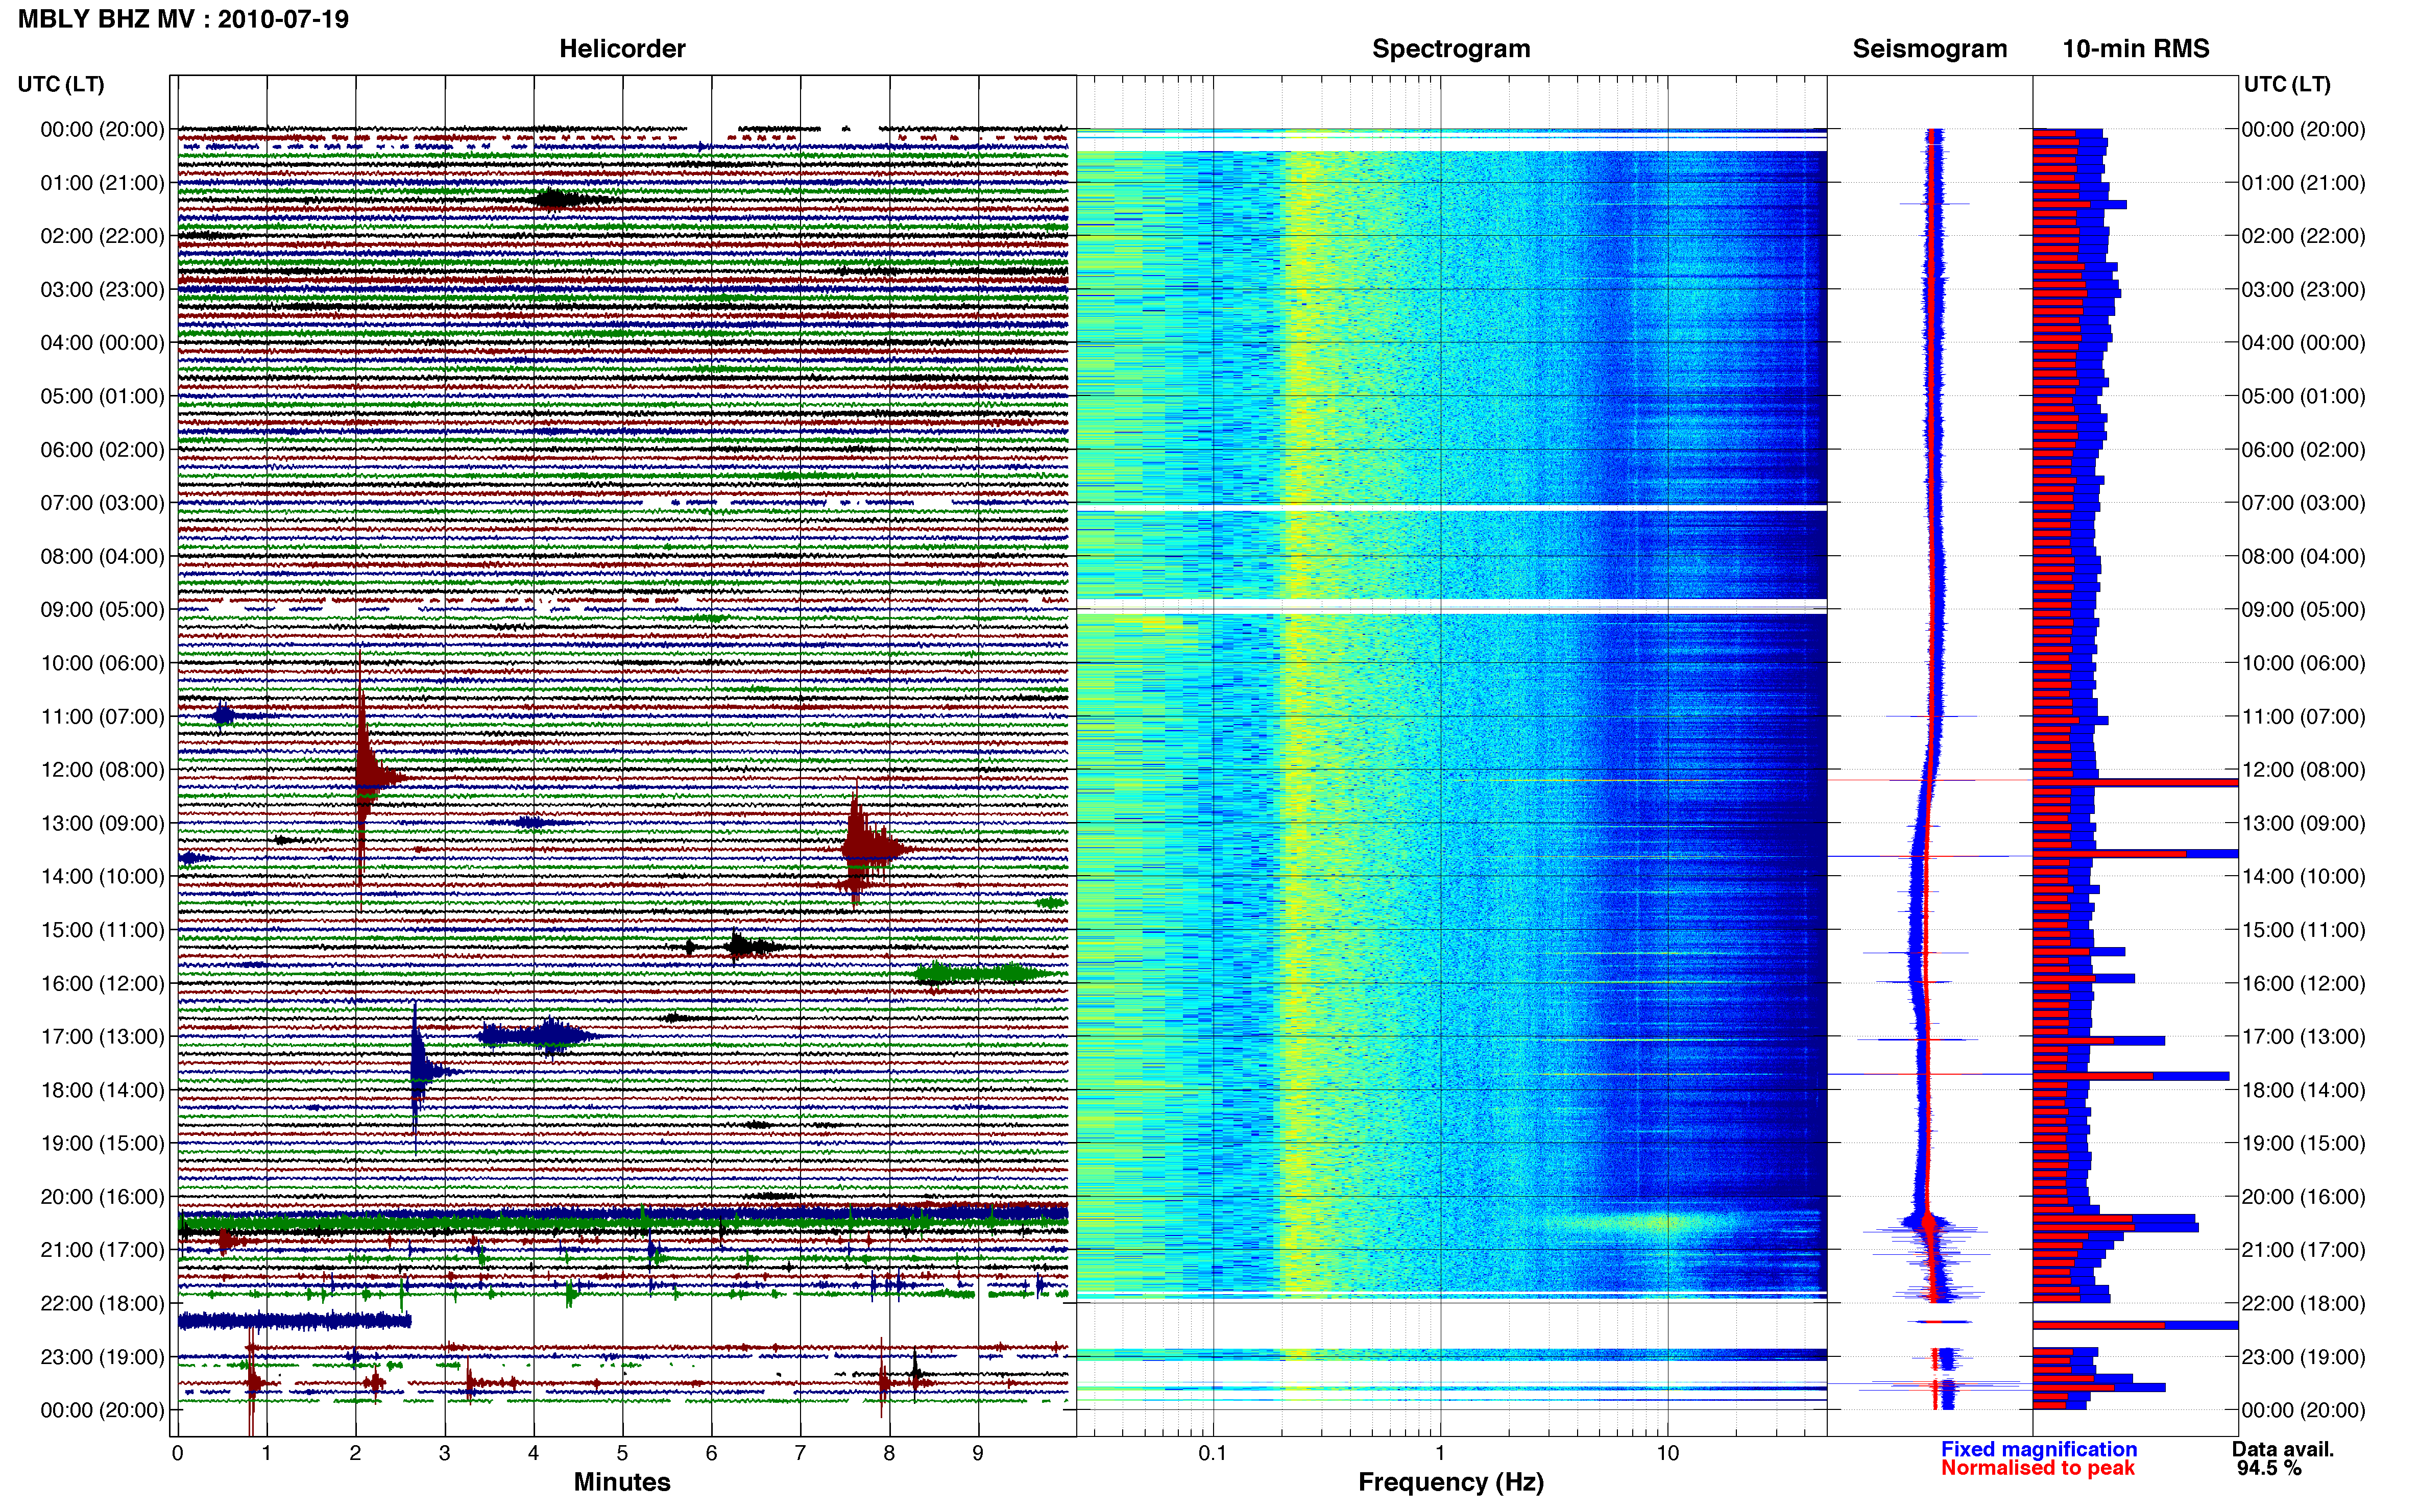Image resolution: width=2420 pixels, height=1512 pixels.
Task: Click the left axis label '04:00 (00:00)'
Action: (x=102, y=343)
